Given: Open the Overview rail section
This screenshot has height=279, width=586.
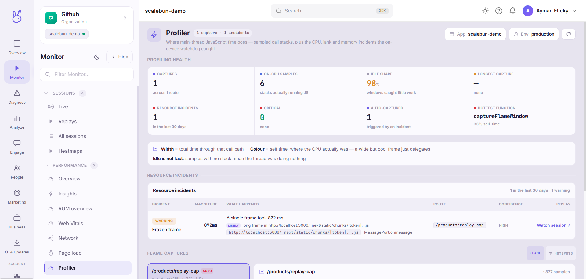Looking at the screenshot, I should [17, 47].
